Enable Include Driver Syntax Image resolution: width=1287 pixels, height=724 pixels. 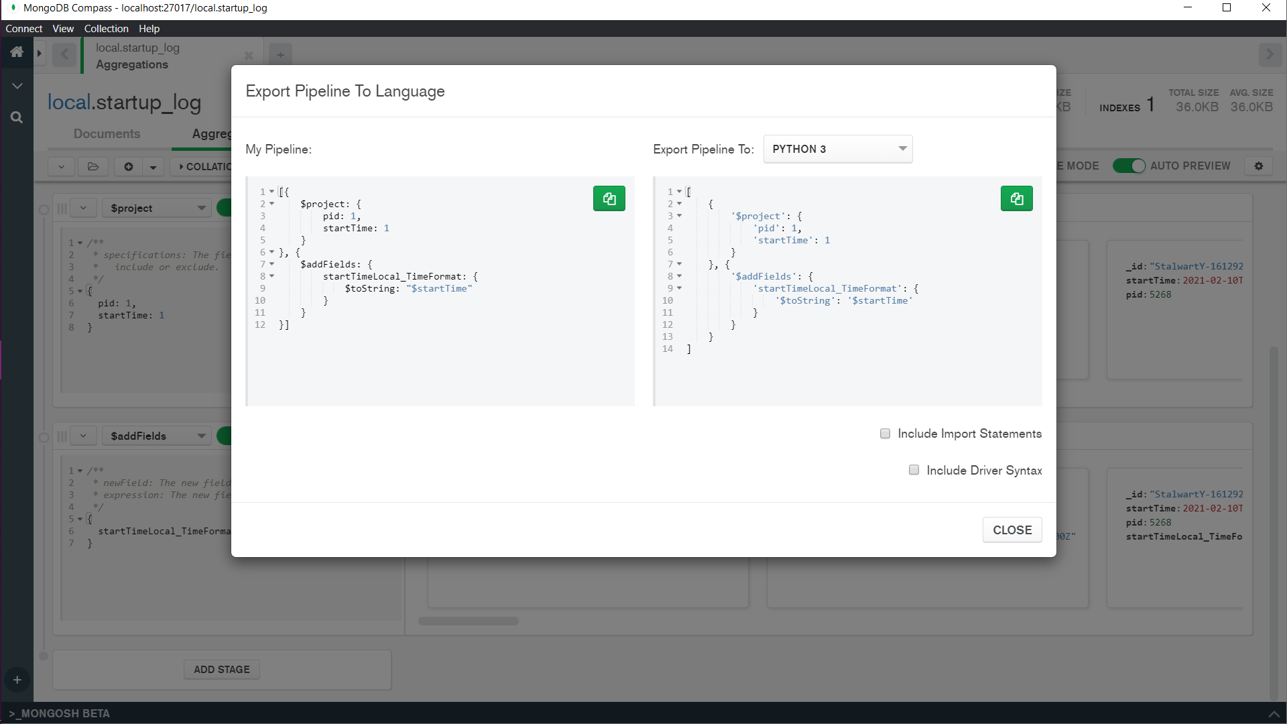[914, 470]
